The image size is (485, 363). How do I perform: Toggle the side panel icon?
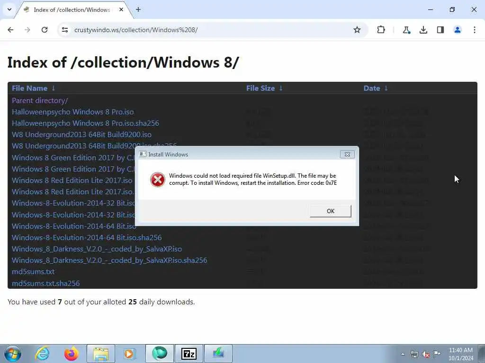[x=440, y=30]
